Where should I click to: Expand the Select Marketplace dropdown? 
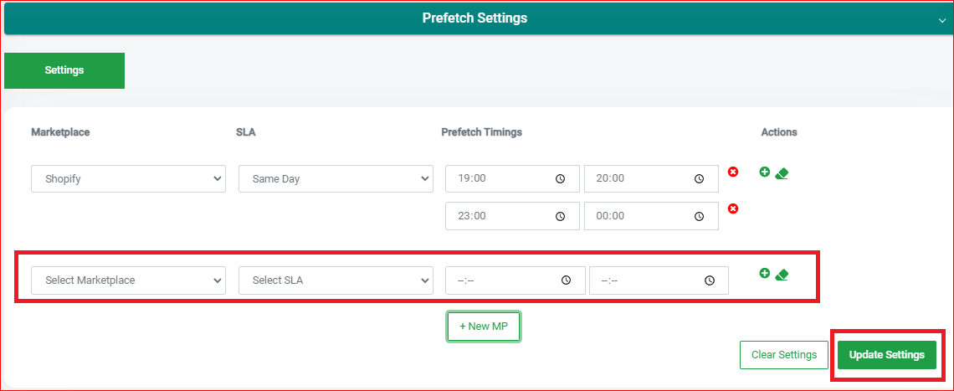click(128, 280)
